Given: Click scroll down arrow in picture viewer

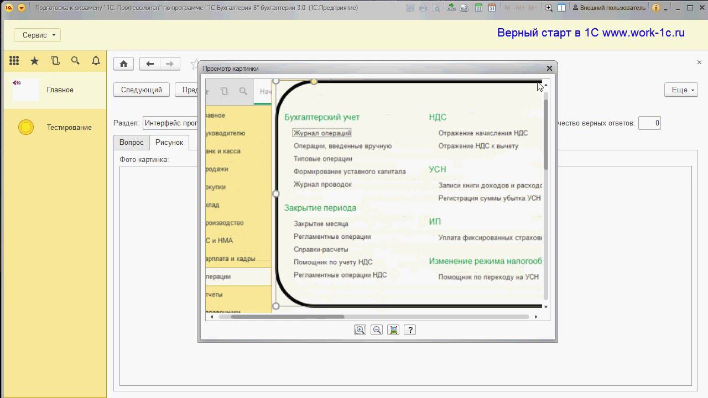Looking at the screenshot, I should click(x=546, y=307).
